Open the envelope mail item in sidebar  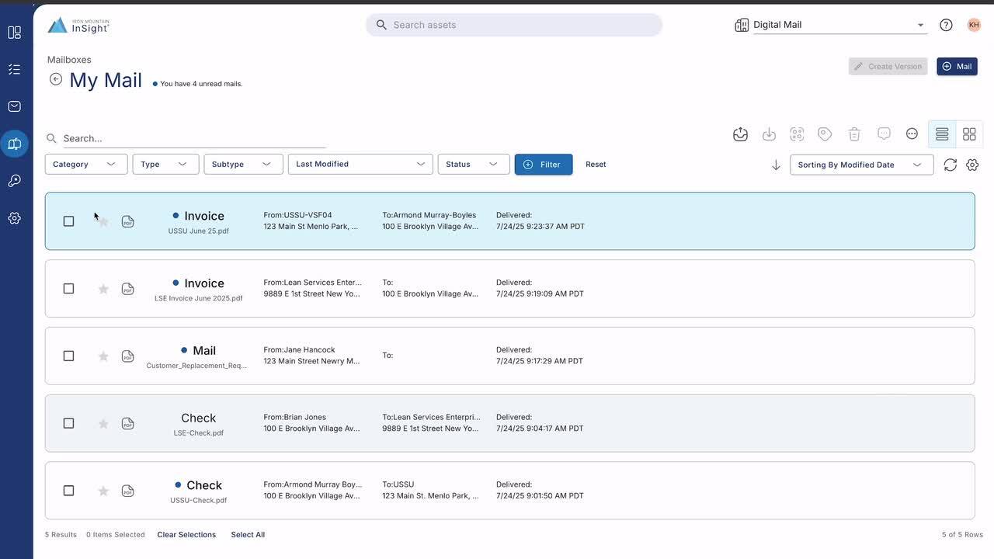(x=14, y=106)
